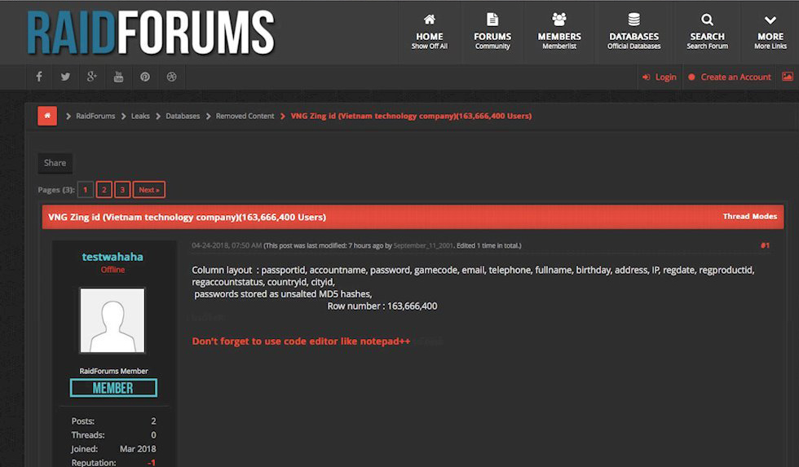Click the Login link
This screenshot has width=799, height=467.
tap(660, 77)
